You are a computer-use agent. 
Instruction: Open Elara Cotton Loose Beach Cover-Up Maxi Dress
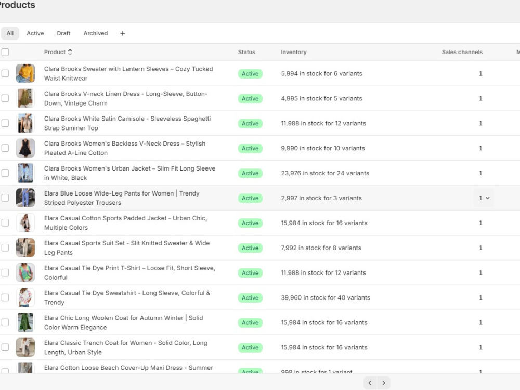(128, 368)
